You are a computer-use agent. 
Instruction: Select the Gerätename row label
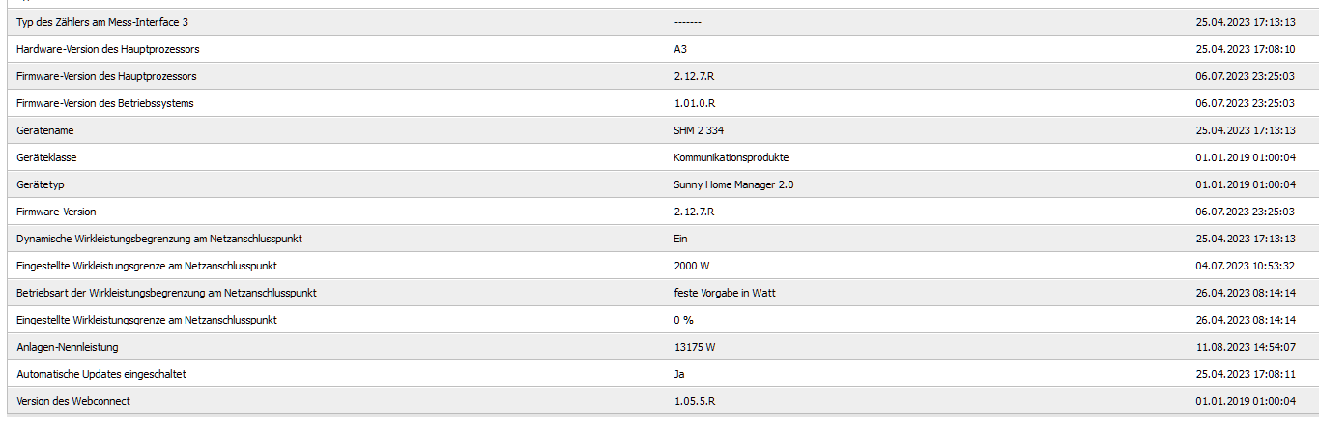45,130
